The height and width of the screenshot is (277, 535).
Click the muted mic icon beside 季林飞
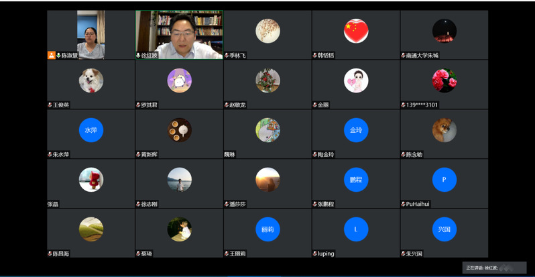227,55
